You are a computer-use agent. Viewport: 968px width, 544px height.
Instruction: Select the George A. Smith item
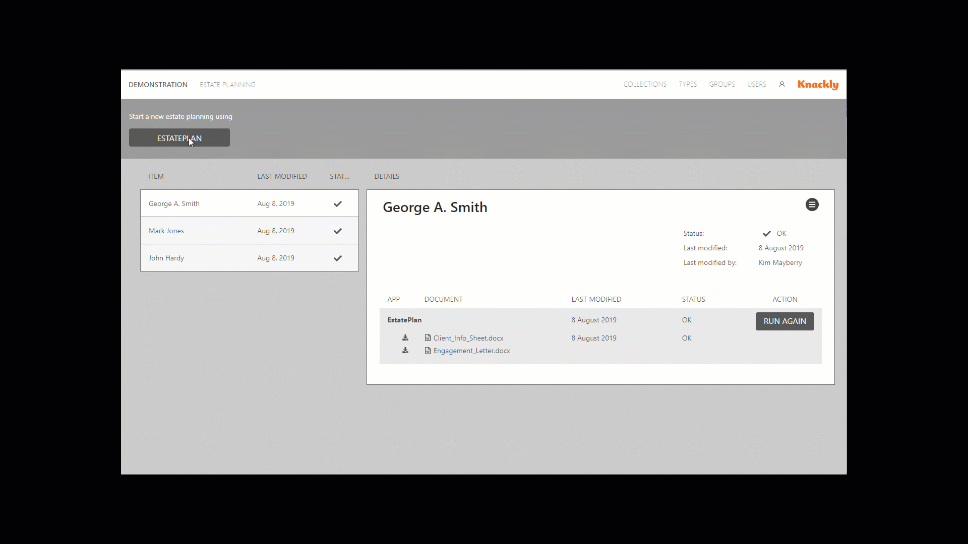tap(250, 203)
